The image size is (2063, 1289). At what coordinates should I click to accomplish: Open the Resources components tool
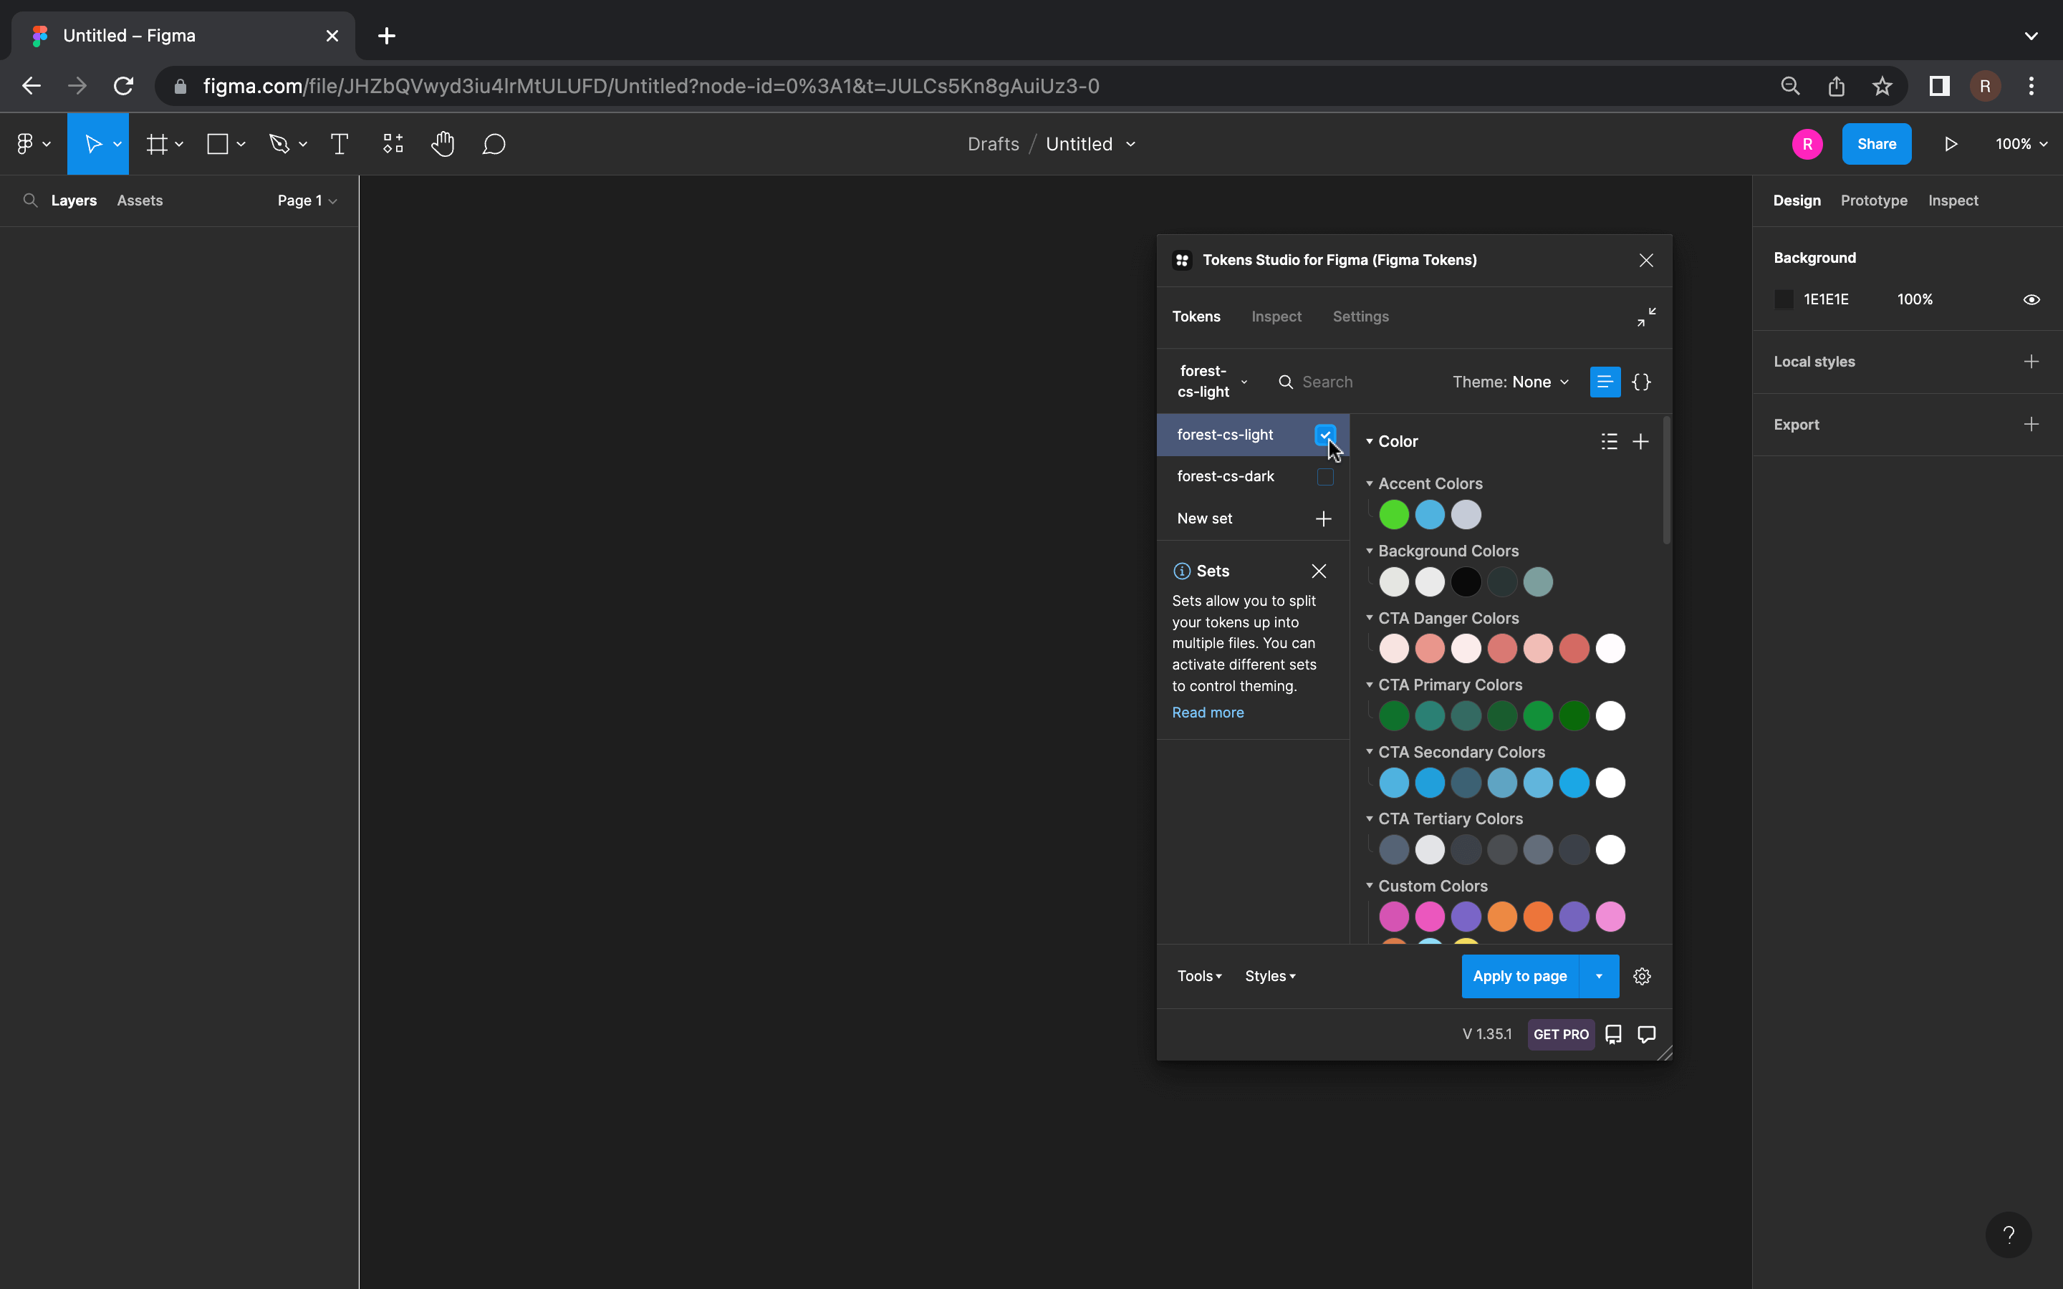(392, 144)
